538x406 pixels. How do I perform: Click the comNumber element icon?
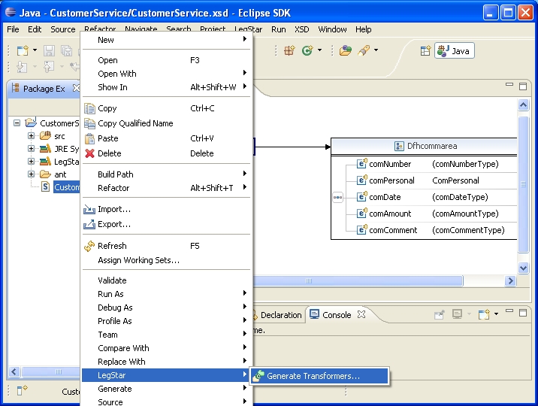point(361,164)
